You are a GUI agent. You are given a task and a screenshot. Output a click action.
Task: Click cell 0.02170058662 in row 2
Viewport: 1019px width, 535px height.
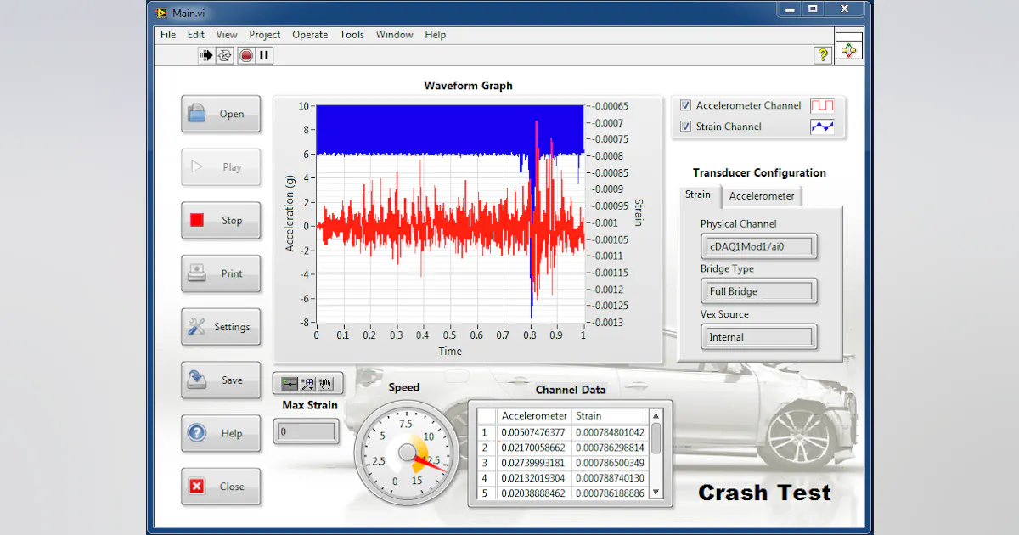click(x=535, y=448)
